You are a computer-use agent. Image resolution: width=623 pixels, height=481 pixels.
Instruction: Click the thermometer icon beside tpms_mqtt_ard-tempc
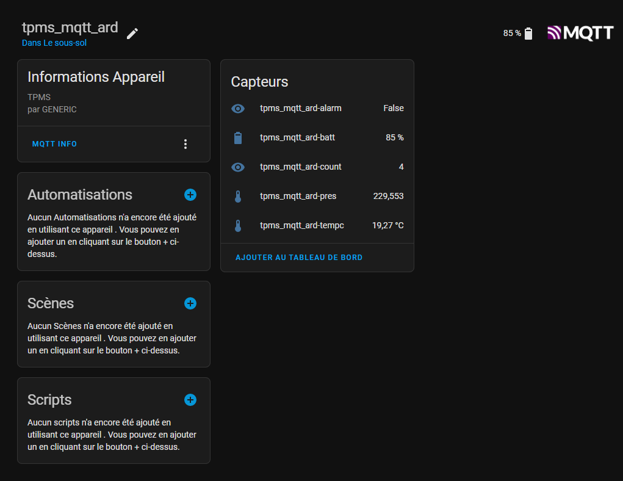tap(238, 226)
